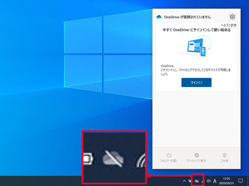Choose オンラインで表示 globe icon
The height and width of the screenshot is (186, 249).
point(197,155)
